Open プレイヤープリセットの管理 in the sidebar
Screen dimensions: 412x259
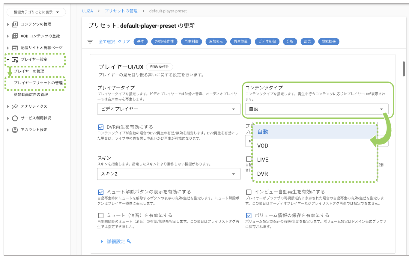pyautogui.click(x=38, y=83)
